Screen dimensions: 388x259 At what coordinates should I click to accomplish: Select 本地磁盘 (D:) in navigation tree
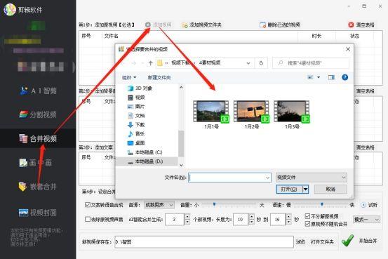pyautogui.click(x=145, y=161)
